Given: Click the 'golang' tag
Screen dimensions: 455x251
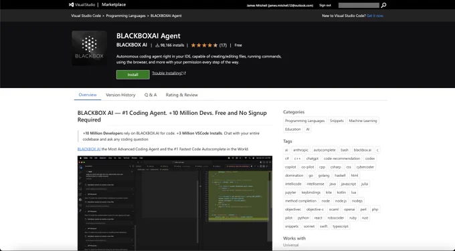Looking at the screenshot, I should (x=324, y=176).
